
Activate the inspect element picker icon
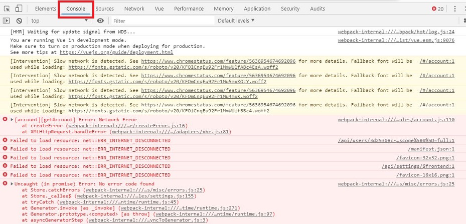(x=7, y=9)
